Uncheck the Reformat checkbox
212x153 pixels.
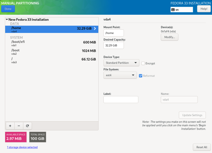click(x=141, y=76)
